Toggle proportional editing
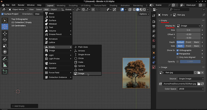The height and width of the screenshot is (110, 207). (x=93, y=10)
